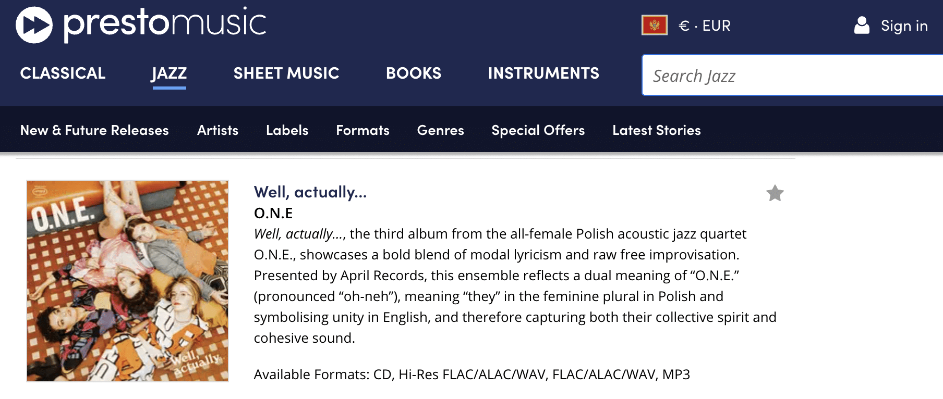Open the O.N.E. album cover thumbnail
This screenshot has width=943, height=399.
(128, 281)
